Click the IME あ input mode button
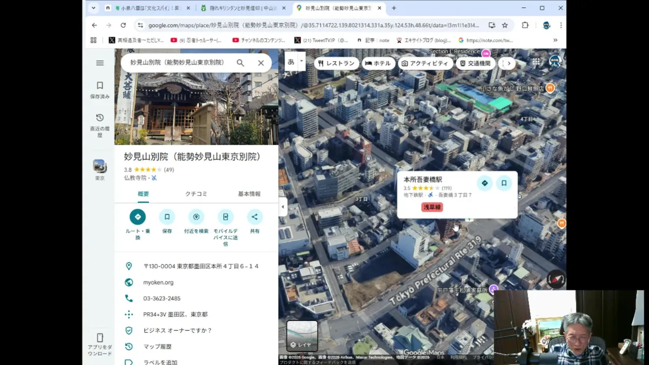Viewport: 649px width, 365px height. [x=291, y=62]
